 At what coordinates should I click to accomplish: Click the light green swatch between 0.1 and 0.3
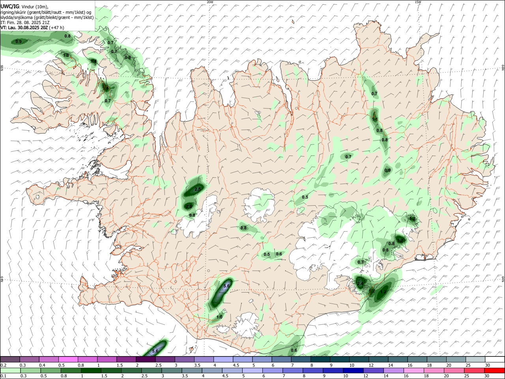[10, 370]
